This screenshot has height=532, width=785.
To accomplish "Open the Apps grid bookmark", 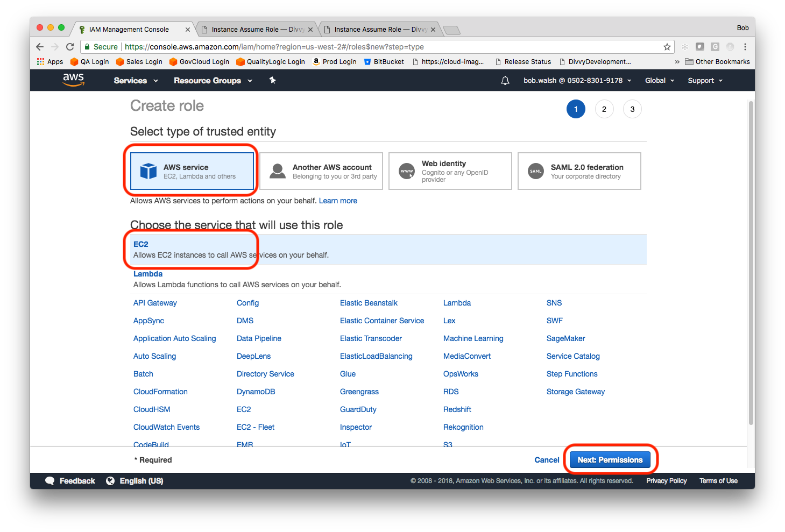I will tap(50, 62).
